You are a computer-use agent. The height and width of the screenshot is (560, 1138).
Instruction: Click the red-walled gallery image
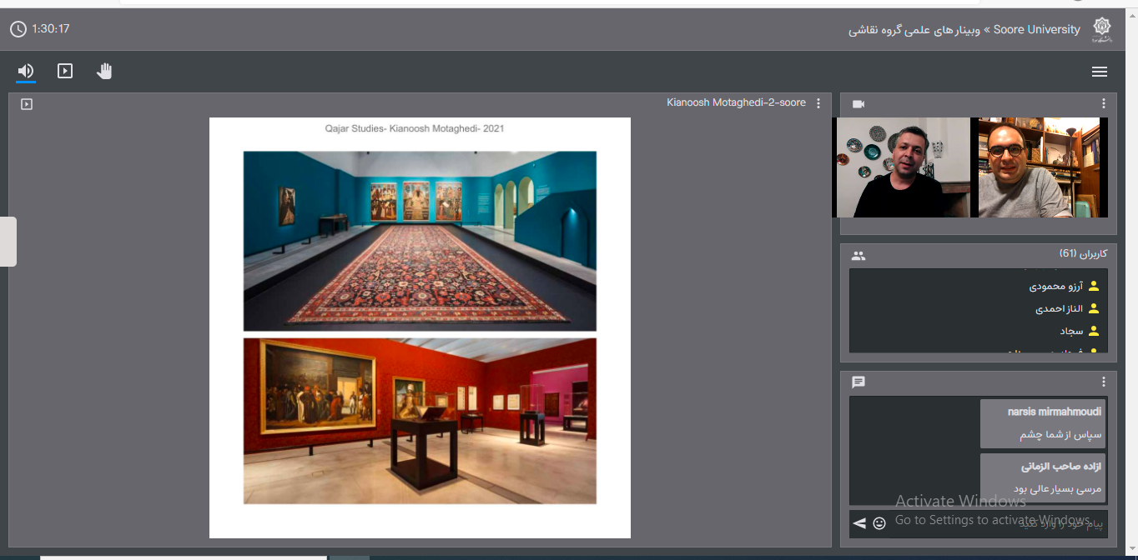[x=420, y=421]
